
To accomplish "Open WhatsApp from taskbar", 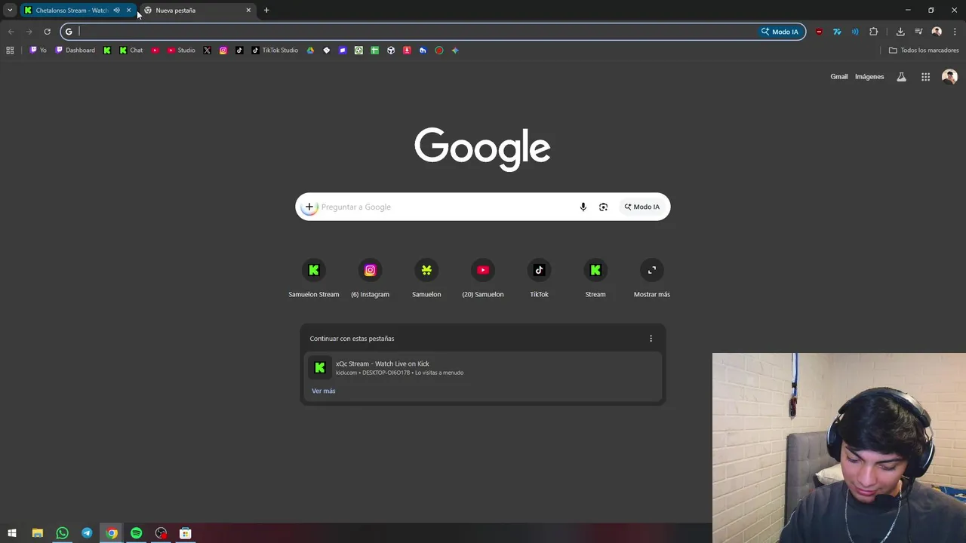I will [62, 533].
